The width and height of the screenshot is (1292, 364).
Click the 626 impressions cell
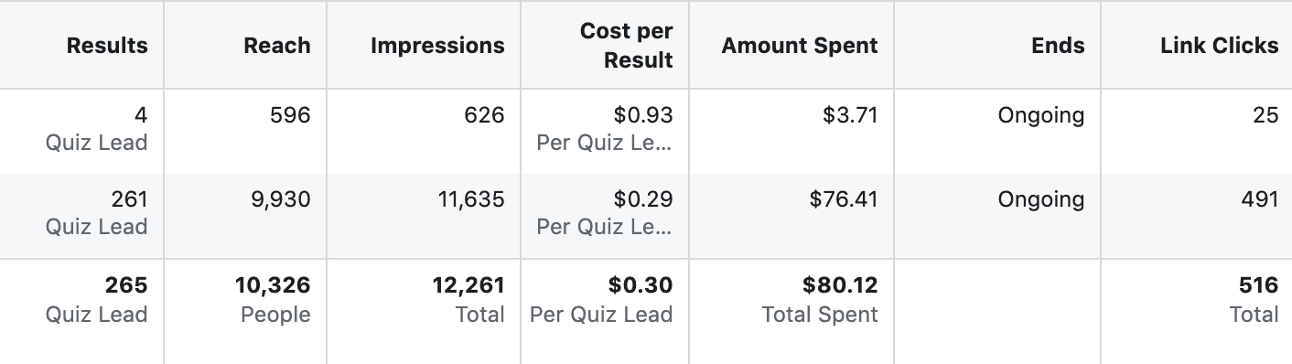click(484, 115)
